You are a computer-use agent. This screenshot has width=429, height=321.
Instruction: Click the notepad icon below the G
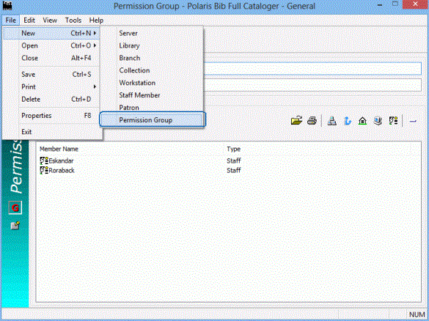[x=15, y=225]
